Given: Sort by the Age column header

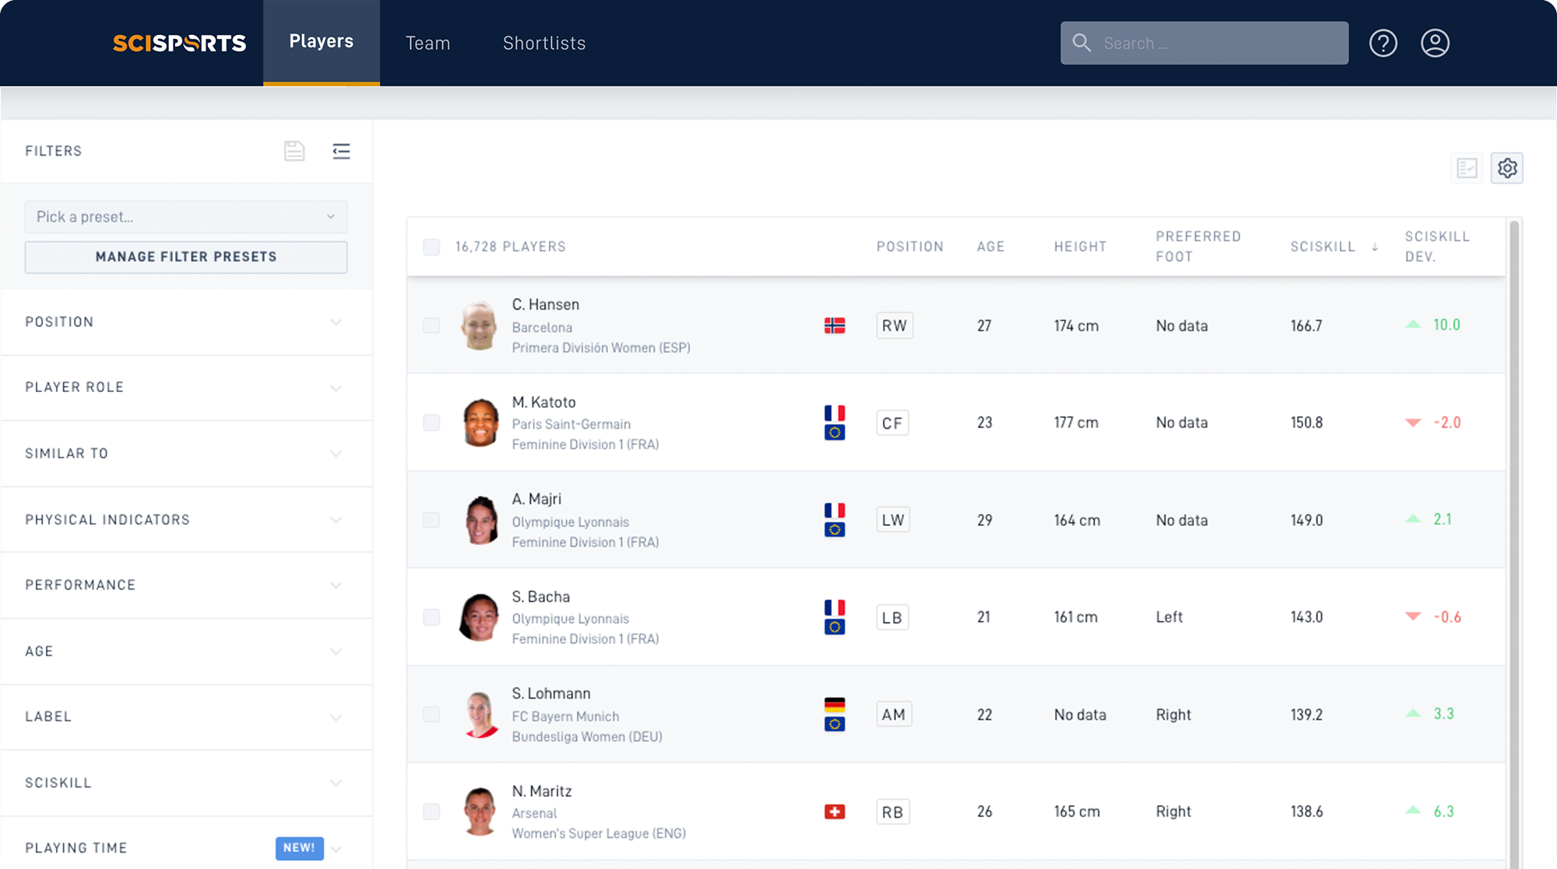Looking at the screenshot, I should click(990, 247).
